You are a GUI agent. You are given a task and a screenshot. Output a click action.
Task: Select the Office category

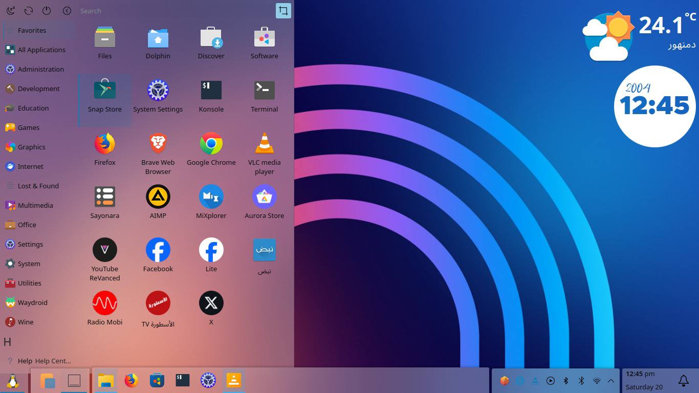click(38, 225)
